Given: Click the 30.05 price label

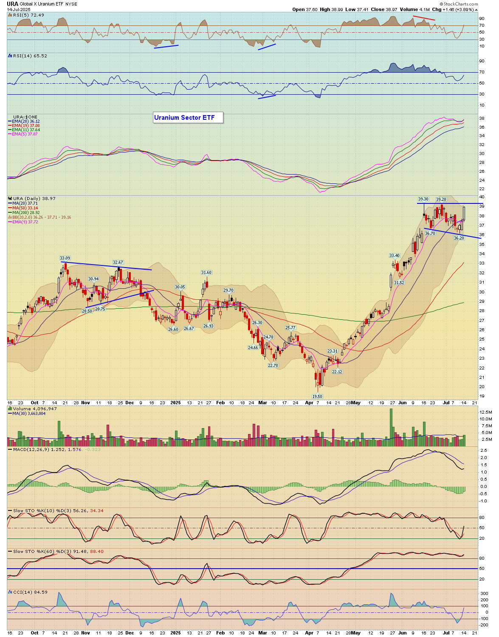Looking at the screenshot, I should tap(180, 287).
